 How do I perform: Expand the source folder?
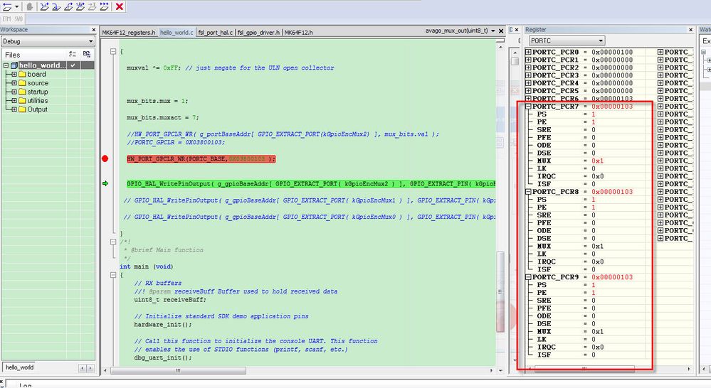pos(14,83)
